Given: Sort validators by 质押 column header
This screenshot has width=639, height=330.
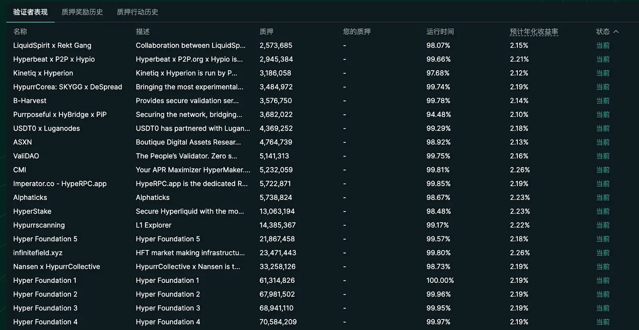Looking at the screenshot, I should point(266,32).
